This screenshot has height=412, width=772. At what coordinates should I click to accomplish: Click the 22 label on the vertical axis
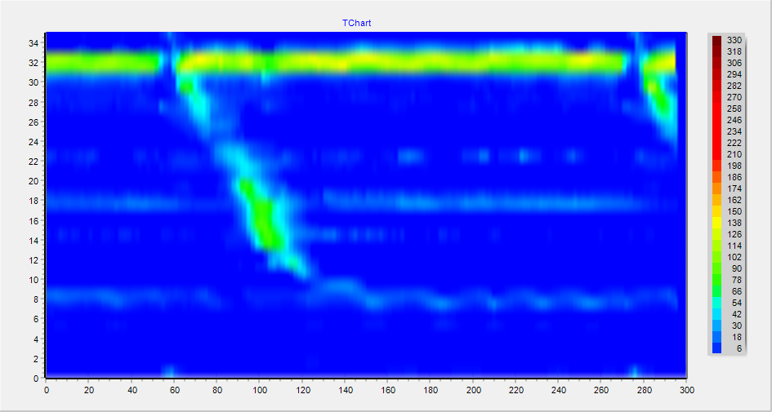point(34,162)
